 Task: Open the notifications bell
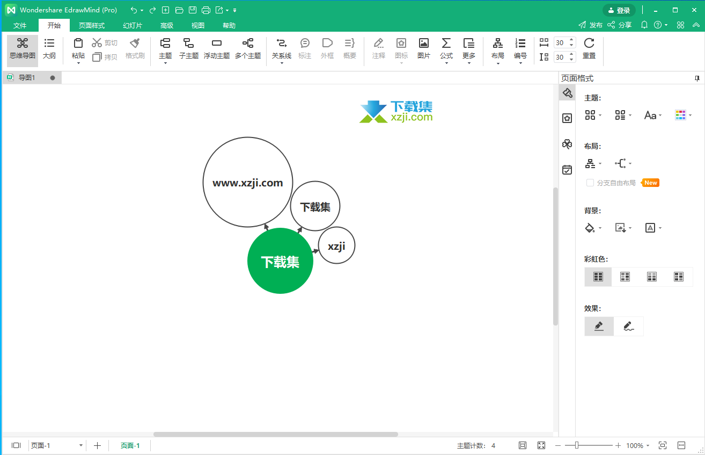[645, 25]
